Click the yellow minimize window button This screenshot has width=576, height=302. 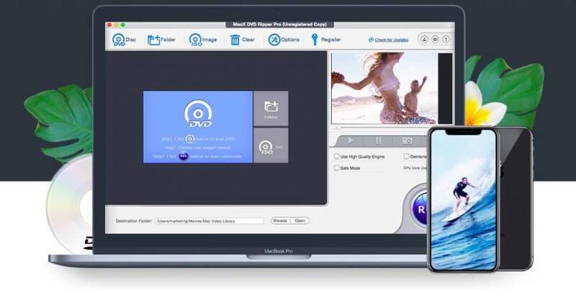pyautogui.click(x=116, y=25)
